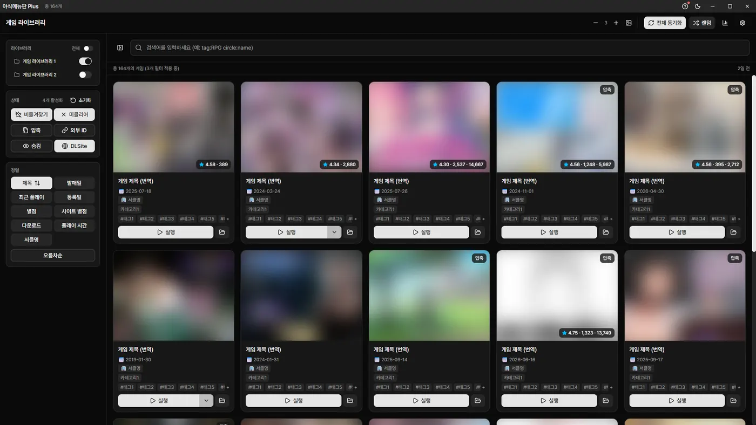Open folder of the game dated 2024-03-24

pos(350,232)
